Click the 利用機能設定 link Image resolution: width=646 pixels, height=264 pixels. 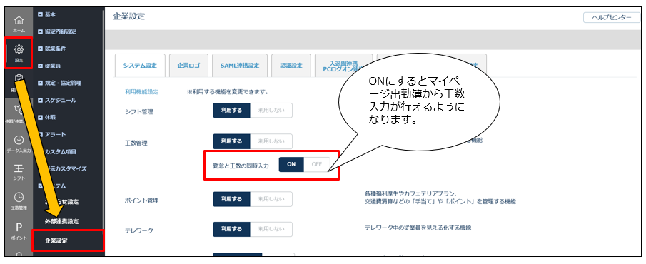[142, 92]
